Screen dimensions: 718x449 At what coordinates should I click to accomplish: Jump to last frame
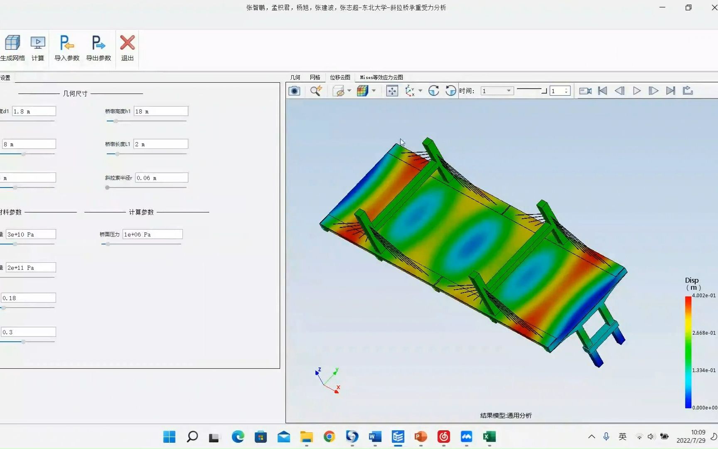coord(671,91)
